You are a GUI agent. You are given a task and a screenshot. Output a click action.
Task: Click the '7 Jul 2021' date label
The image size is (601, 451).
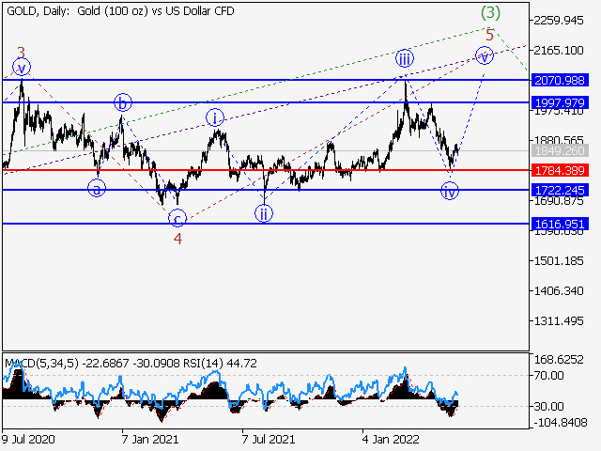(269, 439)
